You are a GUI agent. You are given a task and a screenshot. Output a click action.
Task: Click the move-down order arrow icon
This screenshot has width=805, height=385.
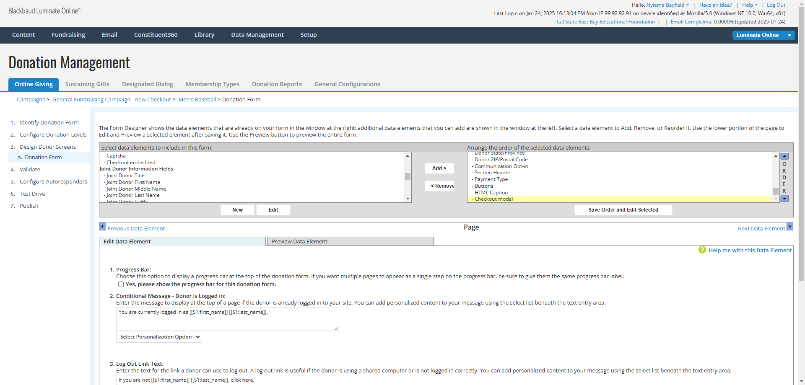click(x=784, y=199)
